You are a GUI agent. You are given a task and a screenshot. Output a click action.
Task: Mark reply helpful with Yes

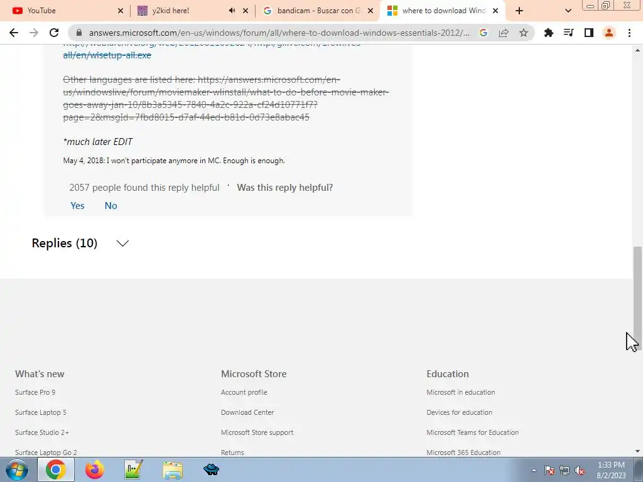click(x=77, y=206)
